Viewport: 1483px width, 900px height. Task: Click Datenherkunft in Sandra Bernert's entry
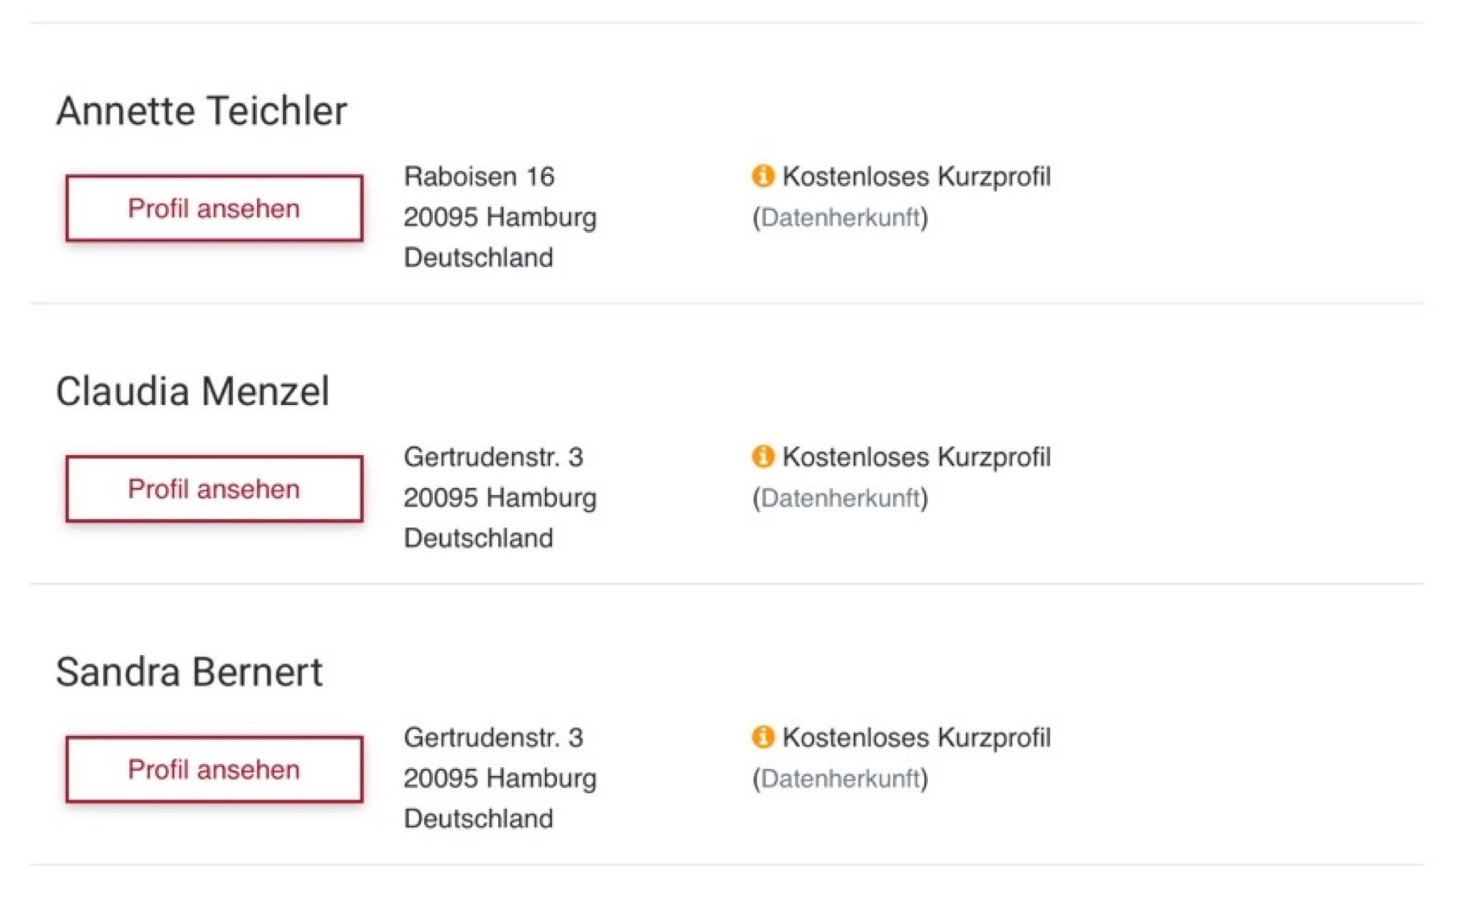[841, 778]
